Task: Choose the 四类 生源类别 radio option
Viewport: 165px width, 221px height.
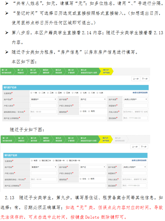Action: click(x=56, y=93)
